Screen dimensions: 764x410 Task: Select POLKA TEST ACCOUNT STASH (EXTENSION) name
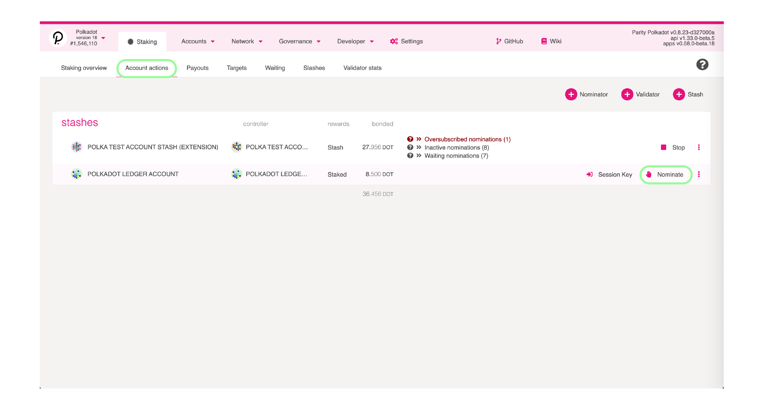tap(153, 147)
